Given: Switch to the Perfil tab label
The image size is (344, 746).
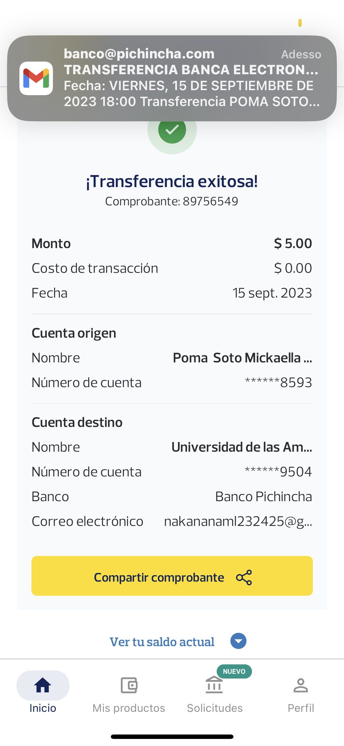Looking at the screenshot, I should coord(300,708).
